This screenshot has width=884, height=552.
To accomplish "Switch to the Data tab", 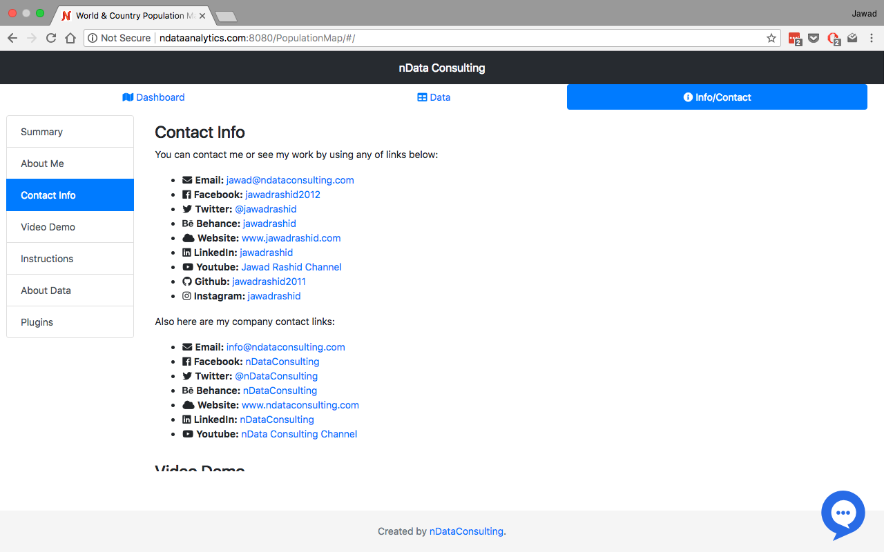I will pyautogui.click(x=434, y=97).
